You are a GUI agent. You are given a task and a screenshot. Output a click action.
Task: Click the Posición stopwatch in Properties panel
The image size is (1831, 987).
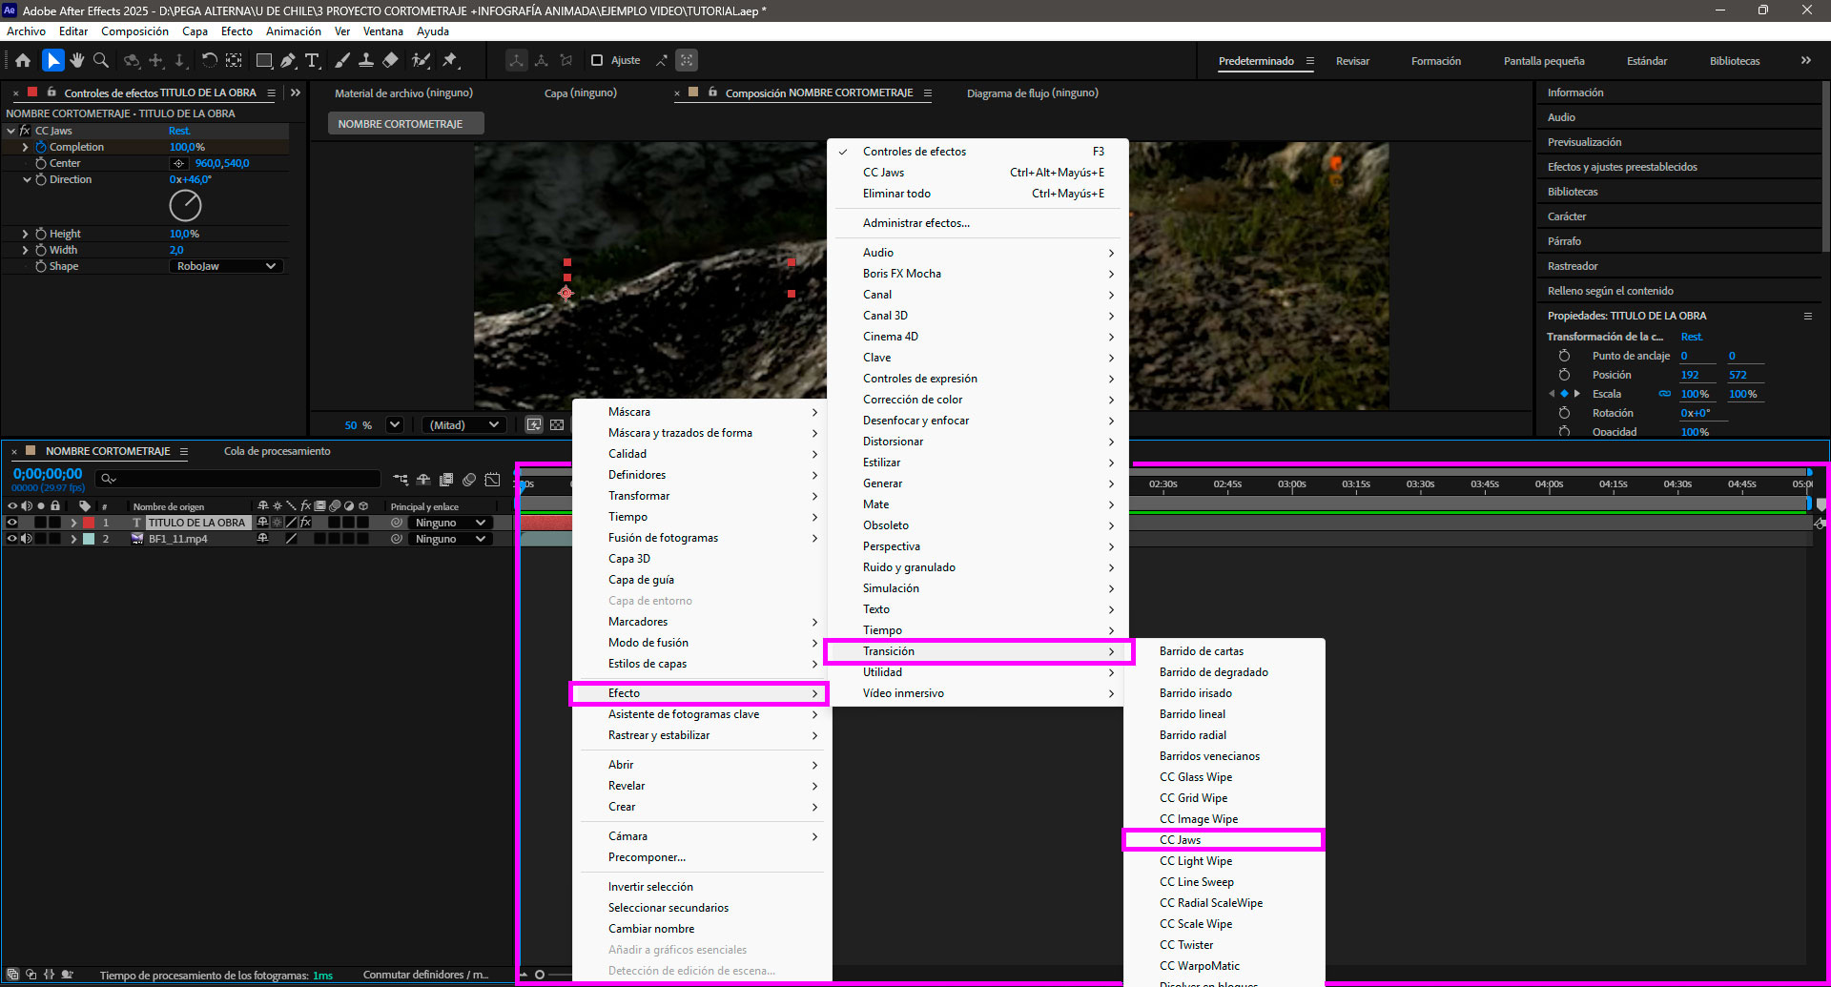[1564, 375]
